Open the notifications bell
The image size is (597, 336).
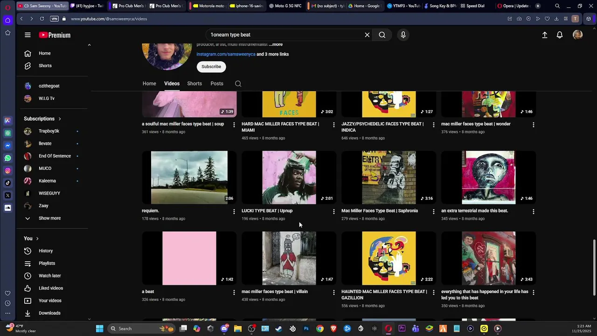click(560, 35)
